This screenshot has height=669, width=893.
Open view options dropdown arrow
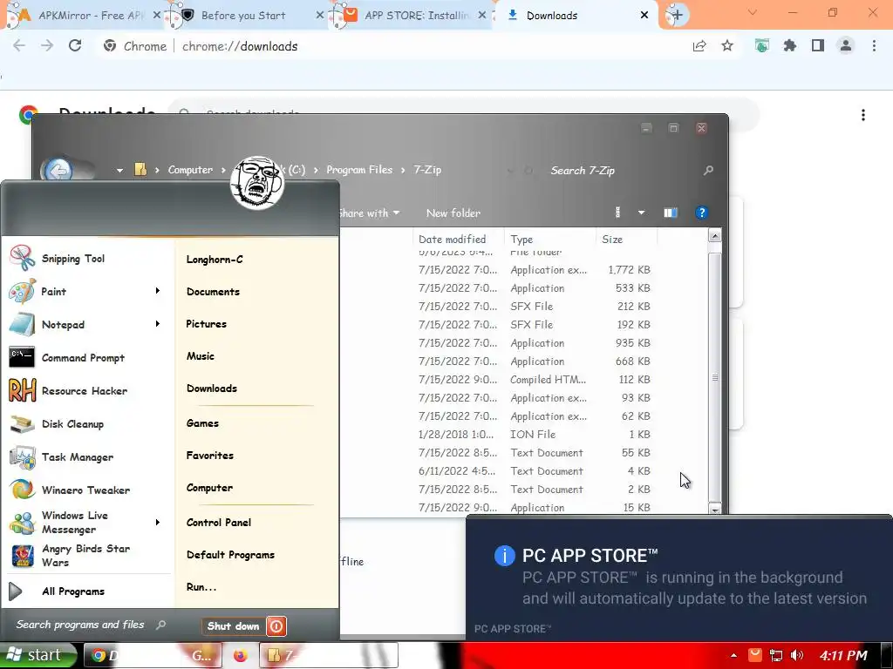click(x=641, y=213)
